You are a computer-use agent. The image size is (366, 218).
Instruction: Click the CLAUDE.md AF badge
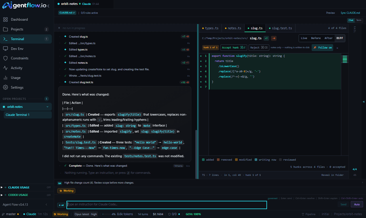(x=67, y=13)
